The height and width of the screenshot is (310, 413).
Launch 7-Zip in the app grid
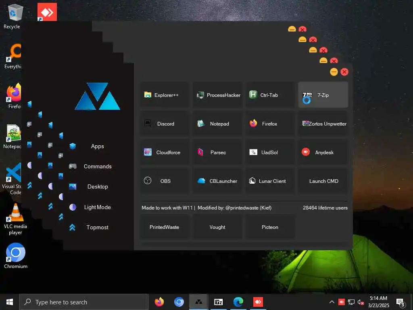click(x=323, y=95)
